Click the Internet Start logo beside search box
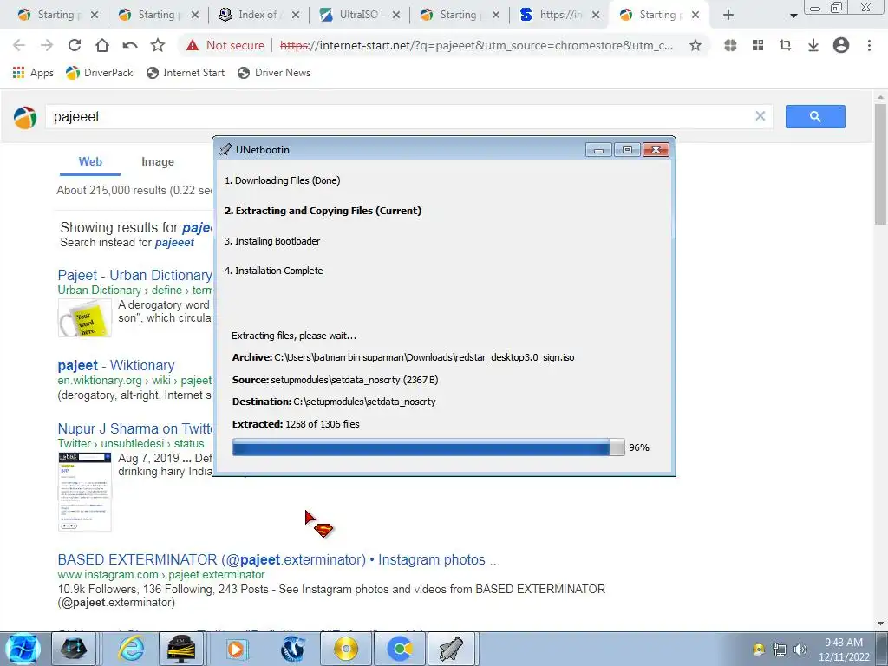 click(25, 117)
